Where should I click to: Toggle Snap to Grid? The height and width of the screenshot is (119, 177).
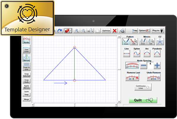coord(27,67)
